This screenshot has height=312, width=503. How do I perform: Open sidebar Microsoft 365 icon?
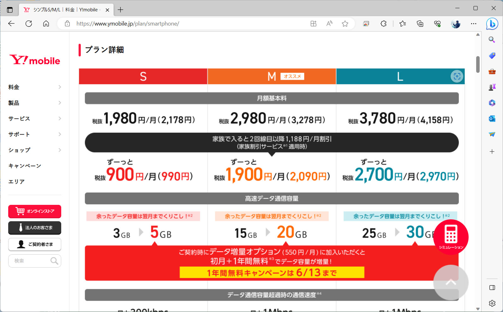click(492, 103)
